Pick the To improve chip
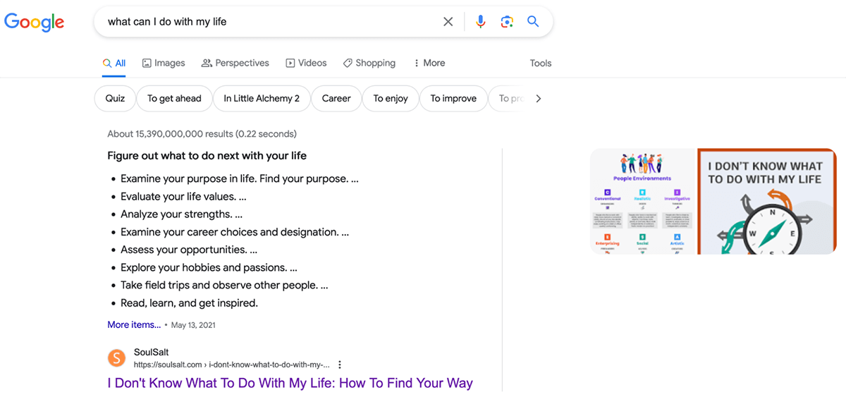Viewport: 846px width, 402px height. click(453, 99)
